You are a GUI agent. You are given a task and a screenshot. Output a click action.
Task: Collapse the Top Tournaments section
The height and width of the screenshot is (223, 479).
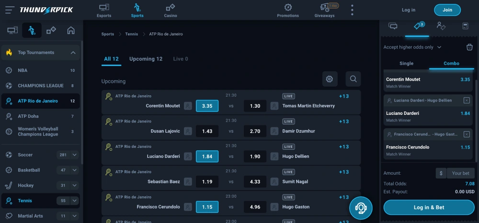(x=73, y=53)
